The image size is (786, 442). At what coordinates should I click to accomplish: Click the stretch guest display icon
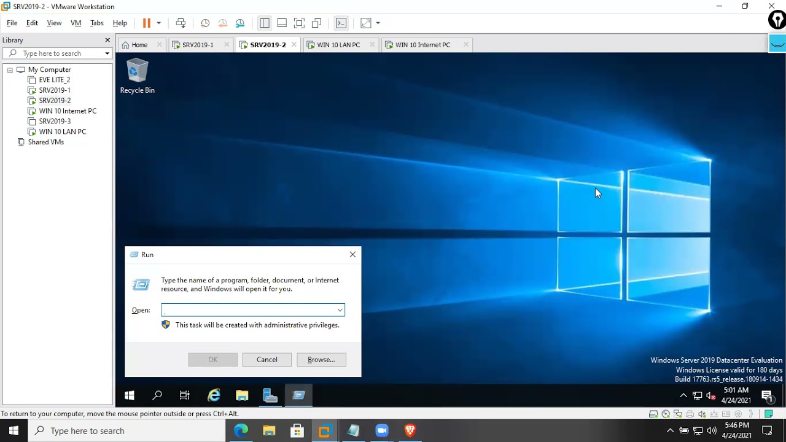point(366,23)
